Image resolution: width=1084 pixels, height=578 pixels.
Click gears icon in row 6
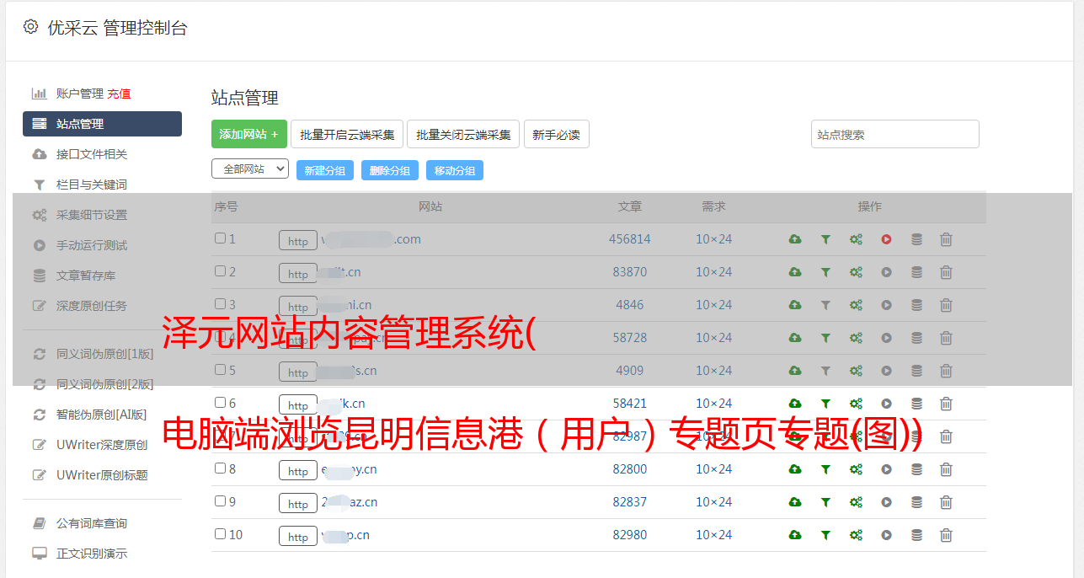[856, 404]
